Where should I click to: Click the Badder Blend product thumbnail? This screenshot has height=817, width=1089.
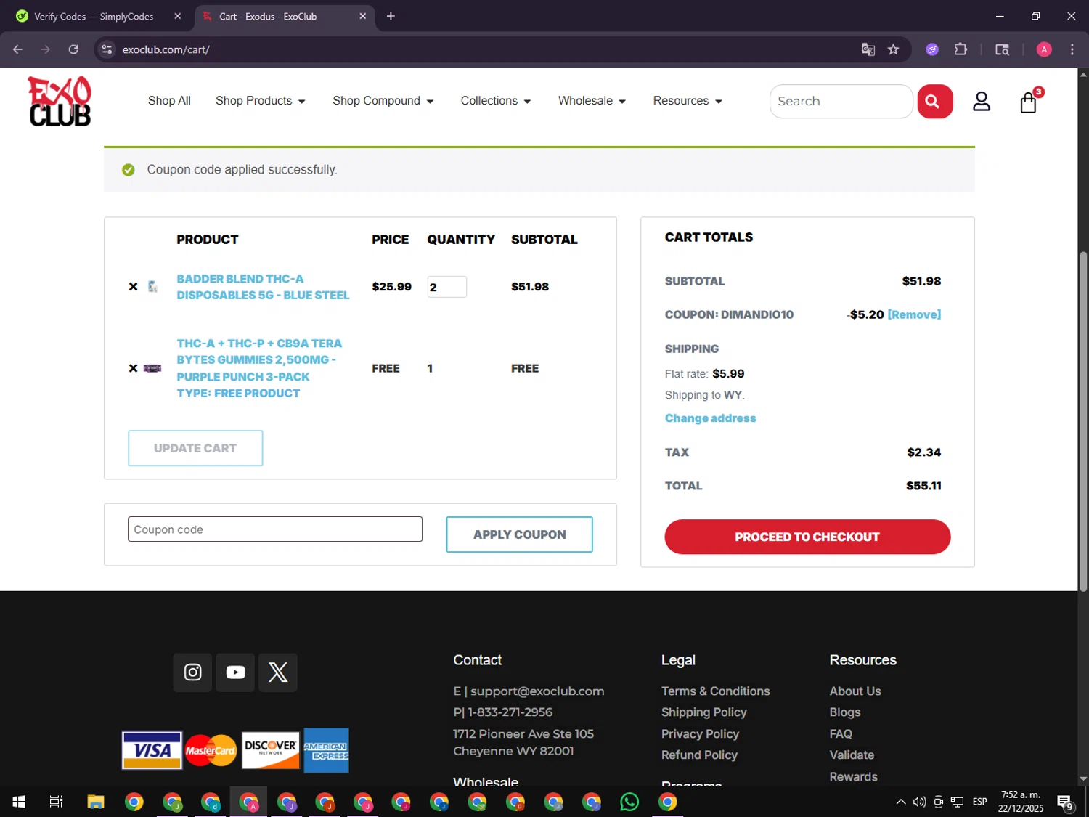pos(152,287)
